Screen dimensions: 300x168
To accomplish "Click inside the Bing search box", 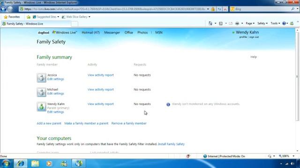I will tap(262, 9).
